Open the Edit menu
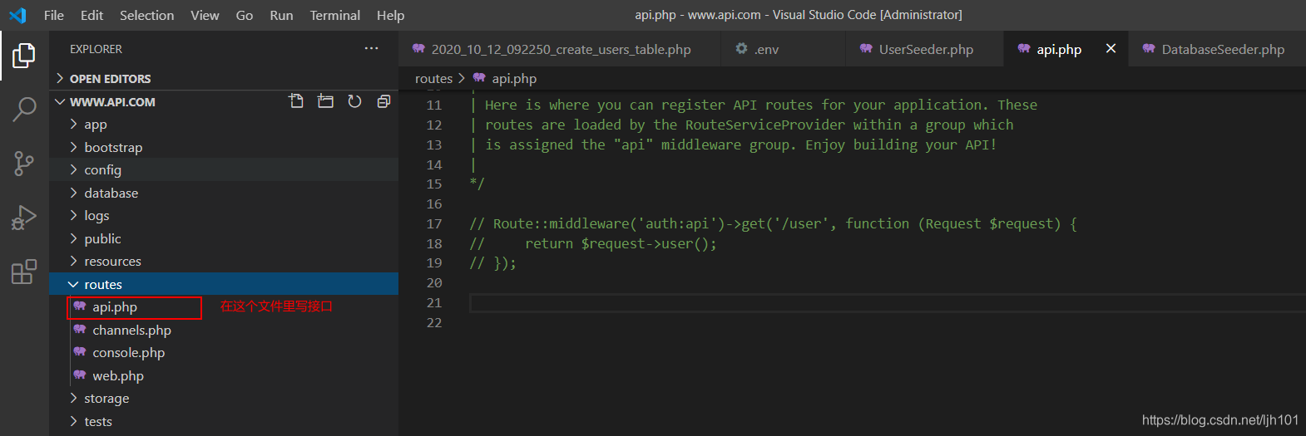 click(x=92, y=15)
